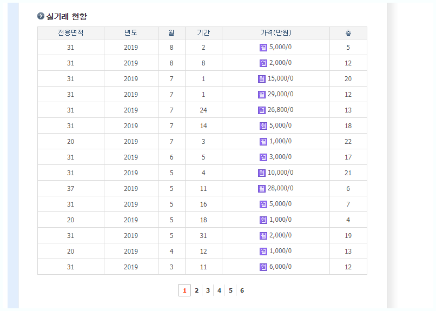Click the price text 10,000/0
The height and width of the screenshot is (311, 436).
tap(281, 173)
